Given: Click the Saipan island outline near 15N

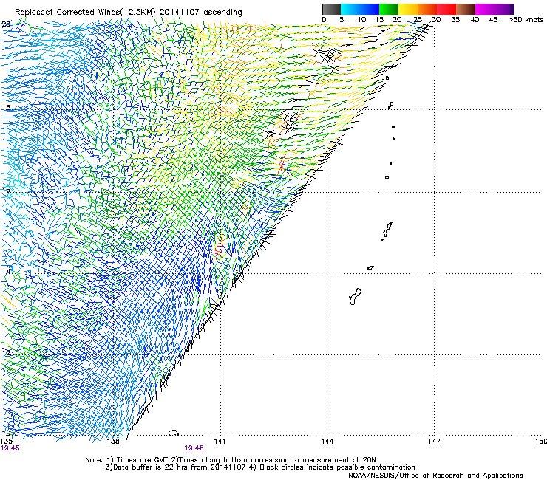Looking at the screenshot, I should tap(390, 226).
